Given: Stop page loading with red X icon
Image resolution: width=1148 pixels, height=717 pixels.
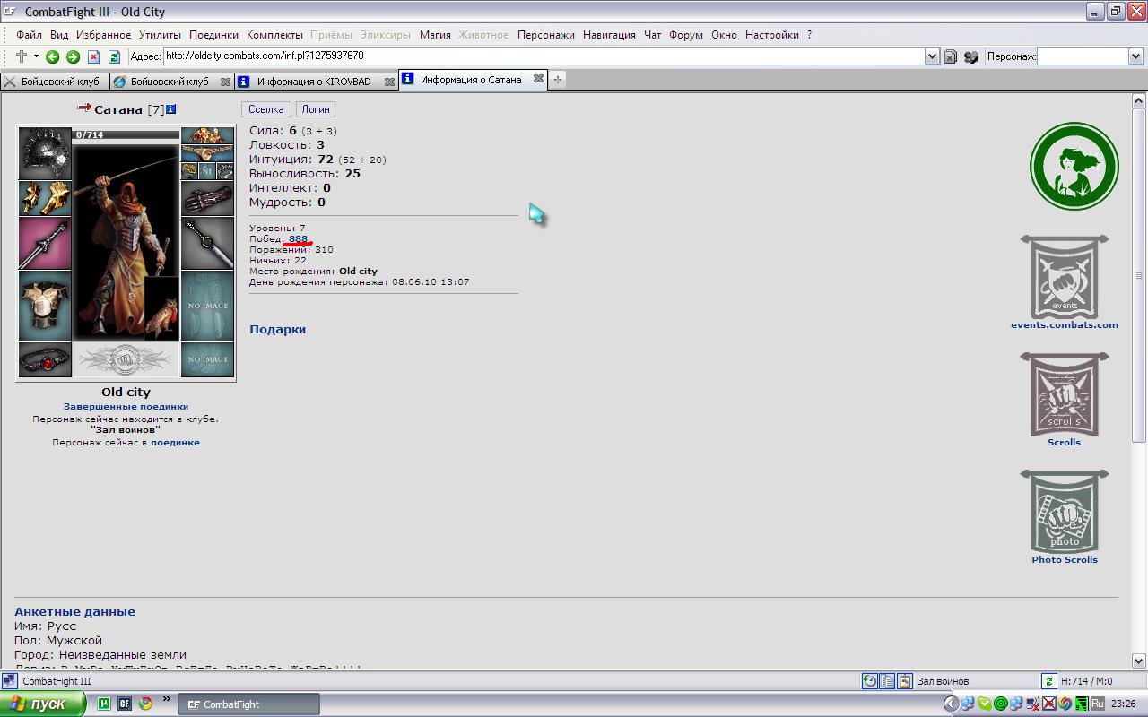Looking at the screenshot, I should coord(93,56).
